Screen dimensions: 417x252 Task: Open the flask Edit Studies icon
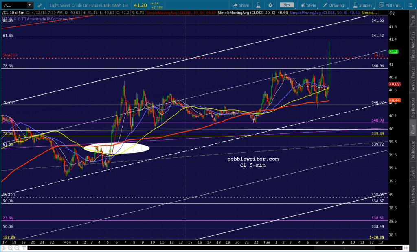pos(258,5)
